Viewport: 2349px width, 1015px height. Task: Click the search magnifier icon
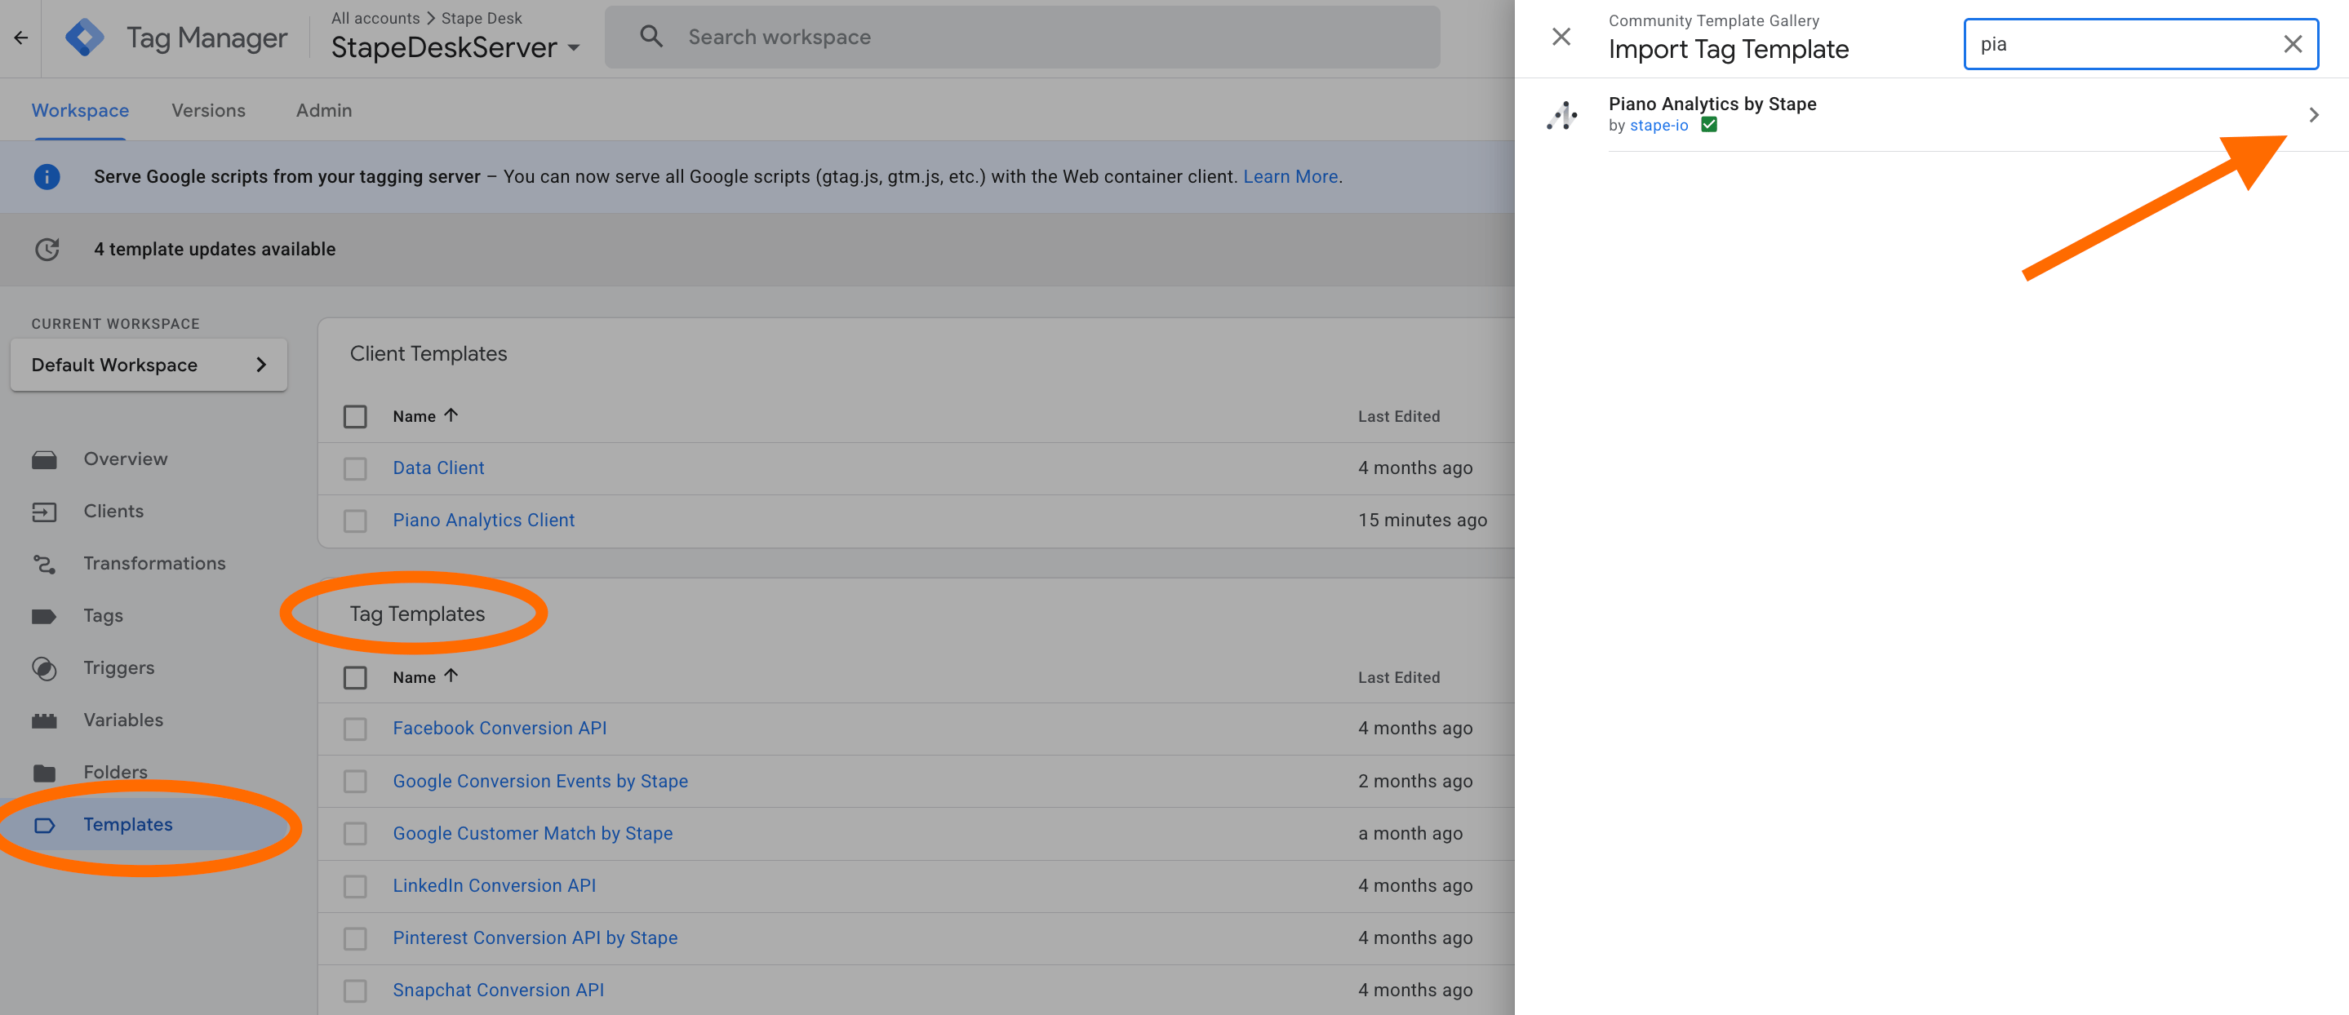click(651, 37)
